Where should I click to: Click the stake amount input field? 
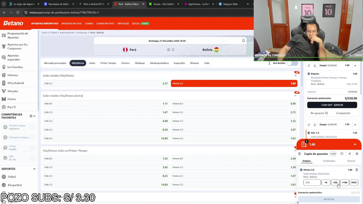tap(312, 182)
